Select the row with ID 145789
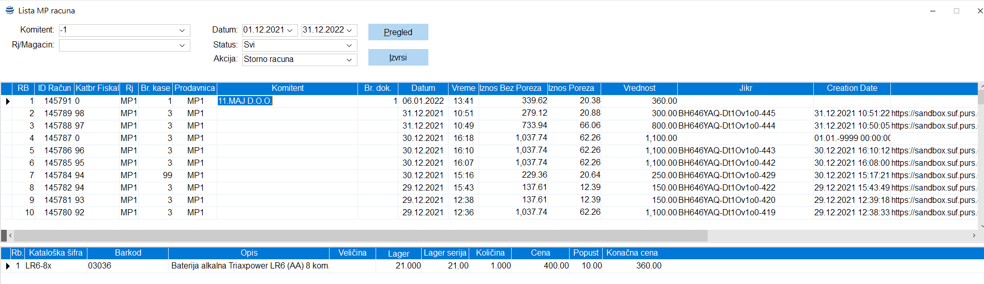This screenshot has height=284, width=984. pos(57,113)
